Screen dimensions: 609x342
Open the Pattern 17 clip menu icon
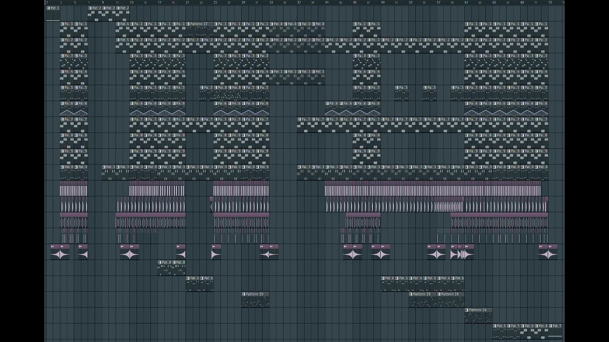pos(188,24)
